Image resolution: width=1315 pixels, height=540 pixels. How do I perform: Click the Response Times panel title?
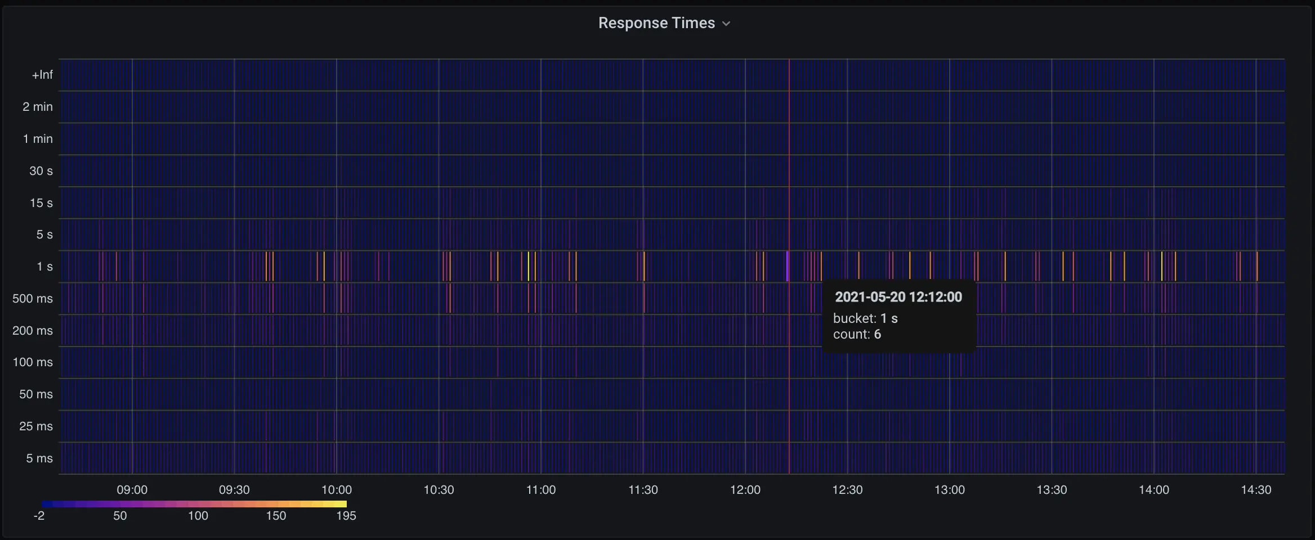[x=656, y=23]
